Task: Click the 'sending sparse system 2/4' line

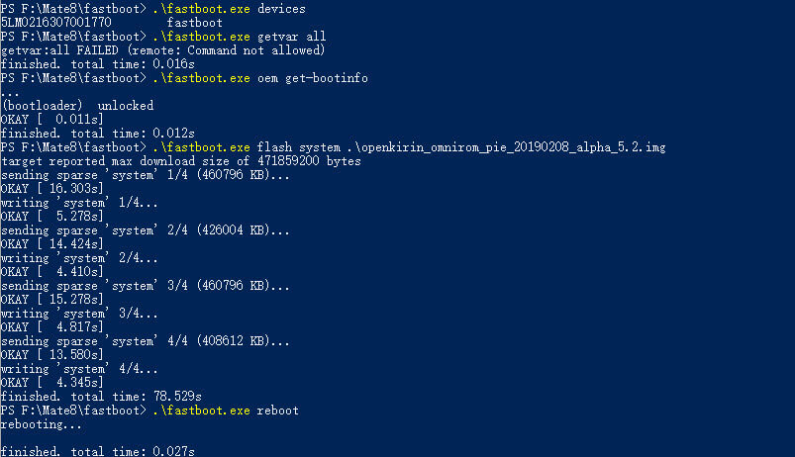Action: click(145, 230)
